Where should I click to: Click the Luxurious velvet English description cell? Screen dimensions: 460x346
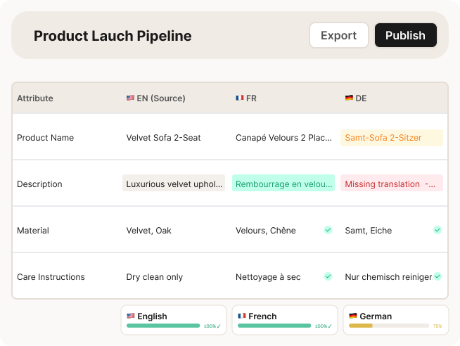tap(174, 184)
